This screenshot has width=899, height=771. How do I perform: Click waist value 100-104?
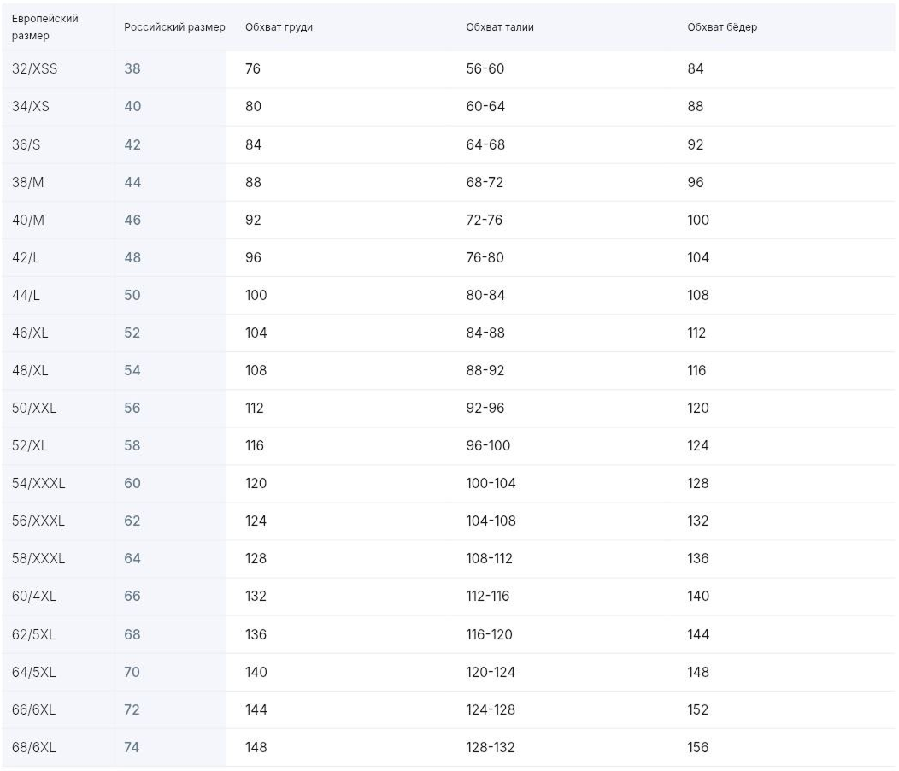click(491, 483)
